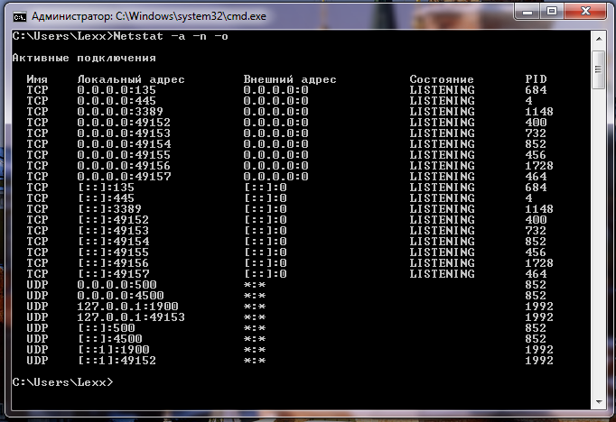Image resolution: width=616 pixels, height=422 pixels.
Task: Click the Имя column header
Action: pos(37,79)
